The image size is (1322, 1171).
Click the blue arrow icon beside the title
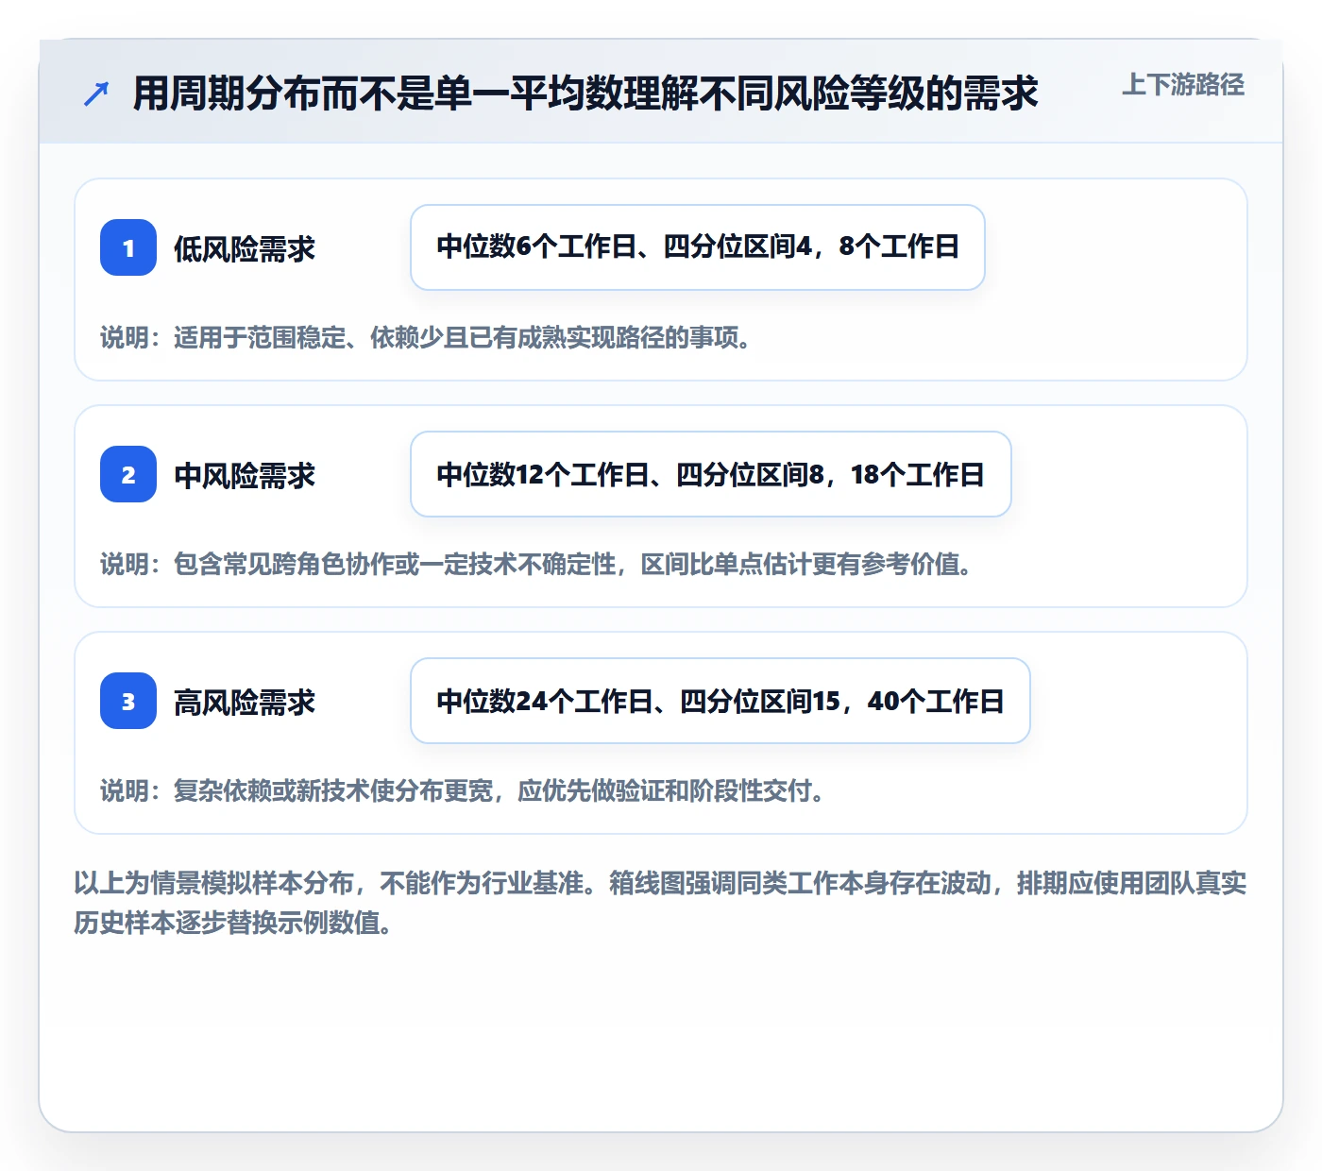tap(96, 93)
